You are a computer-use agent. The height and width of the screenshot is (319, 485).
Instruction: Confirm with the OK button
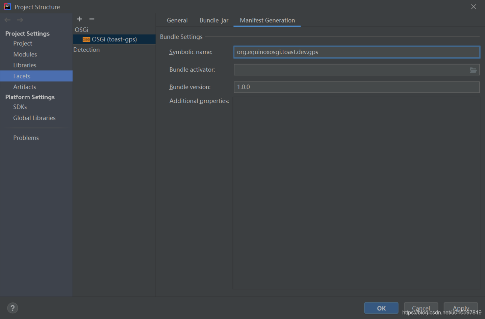click(381, 308)
